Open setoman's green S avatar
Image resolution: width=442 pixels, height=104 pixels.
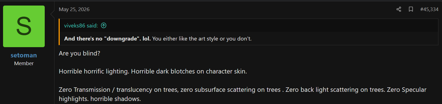[x=24, y=26]
